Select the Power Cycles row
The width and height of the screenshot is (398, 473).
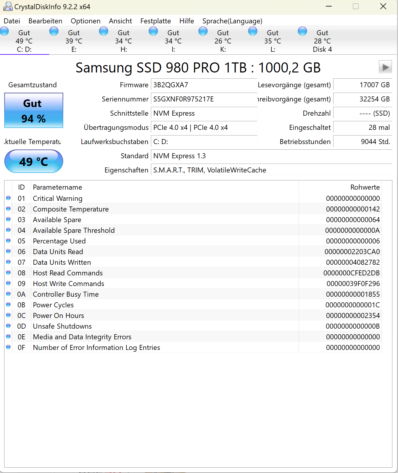tap(193, 305)
